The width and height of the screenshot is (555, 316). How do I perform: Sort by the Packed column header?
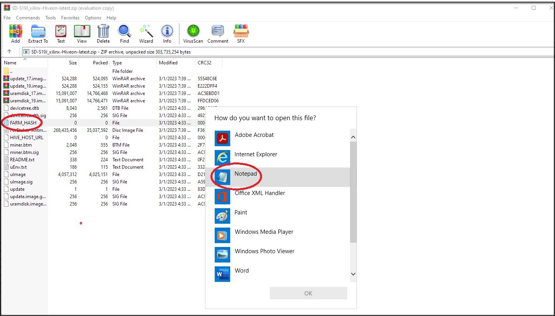[x=95, y=63]
